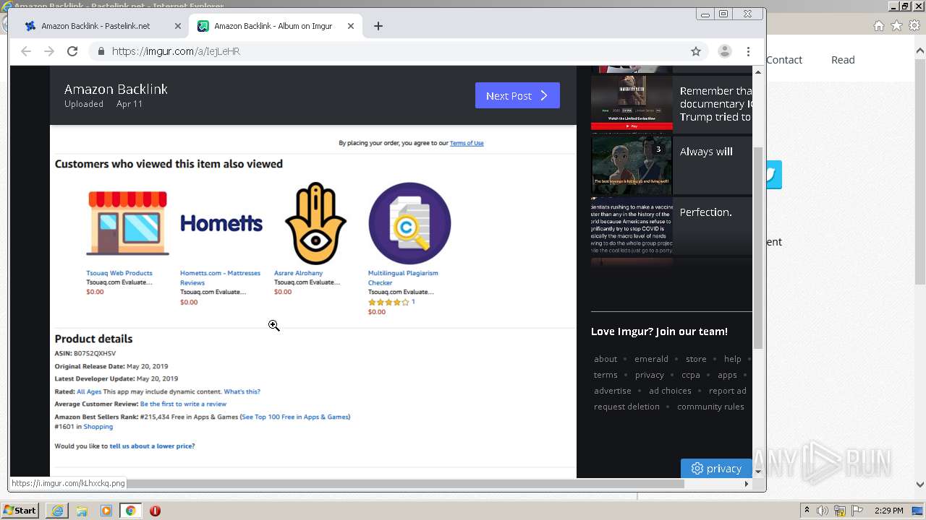Click the Contact link in Internet Explorer window
The height and width of the screenshot is (520, 926).
pyautogui.click(x=784, y=60)
